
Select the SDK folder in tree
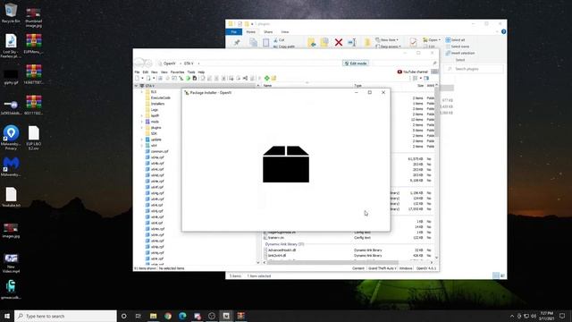pos(154,133)
